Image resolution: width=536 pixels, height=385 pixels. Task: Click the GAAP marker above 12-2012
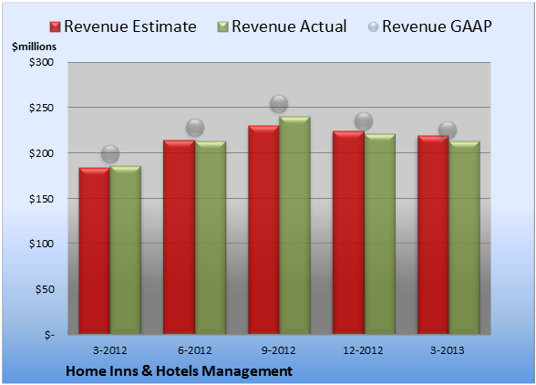[364, 121]
